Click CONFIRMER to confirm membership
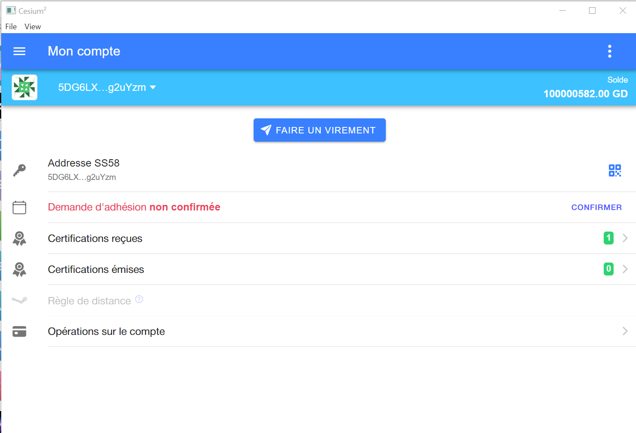 pos(596,207)
